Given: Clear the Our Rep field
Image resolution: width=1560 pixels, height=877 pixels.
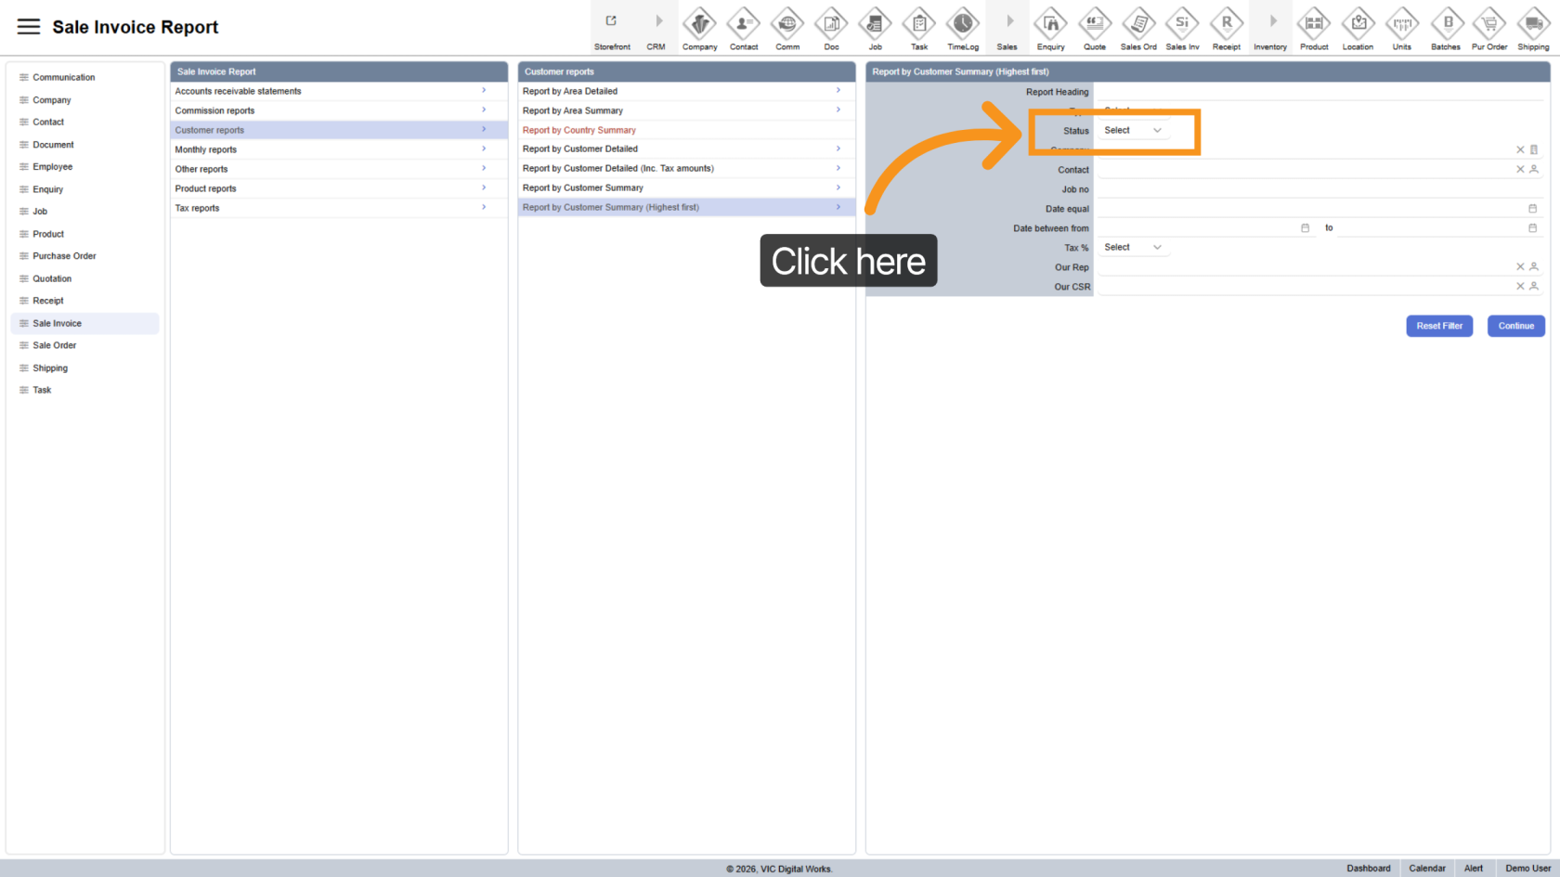Looking at the screenshot, I should click(x=1520, y=267).
